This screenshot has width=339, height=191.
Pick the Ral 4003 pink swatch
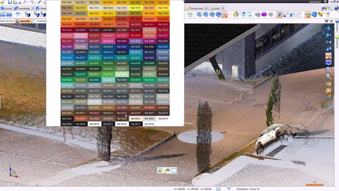pos(108,41)
